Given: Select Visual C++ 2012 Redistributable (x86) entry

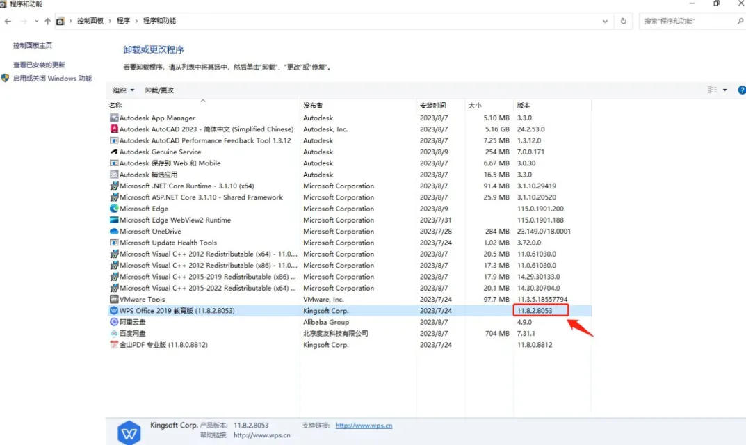Looking at the screenshot, I should pos(349,266).
